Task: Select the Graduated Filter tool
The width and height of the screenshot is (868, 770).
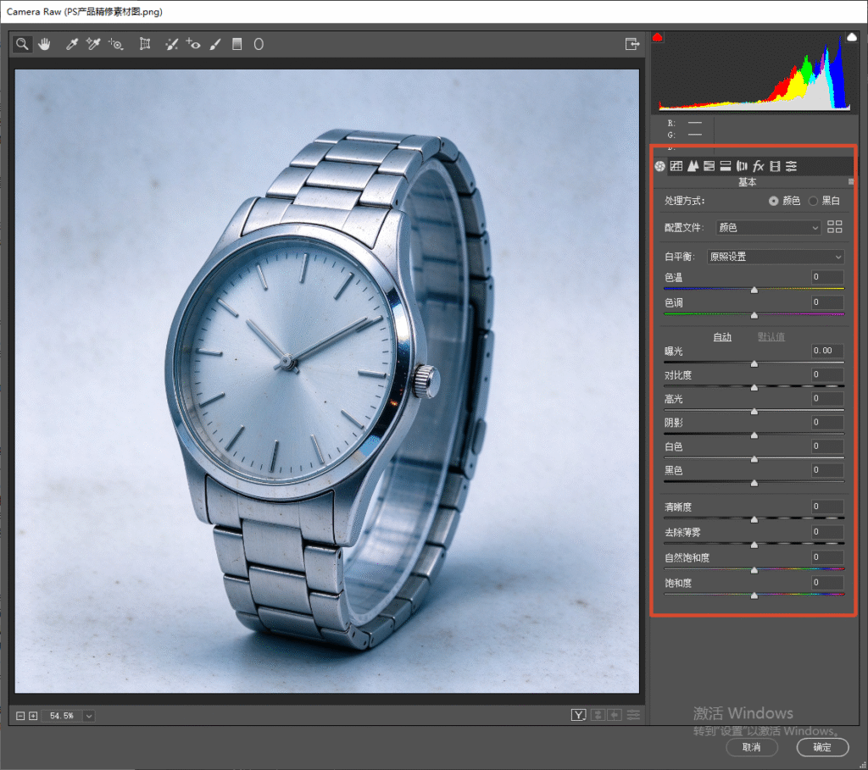Action: (237, 44)
